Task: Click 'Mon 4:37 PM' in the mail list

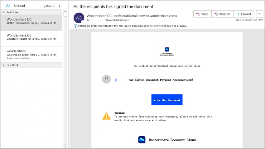Action: 49,39
